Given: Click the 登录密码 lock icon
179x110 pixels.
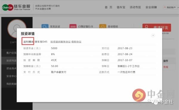Looking at the screenshot, I should tap(103, 26).
